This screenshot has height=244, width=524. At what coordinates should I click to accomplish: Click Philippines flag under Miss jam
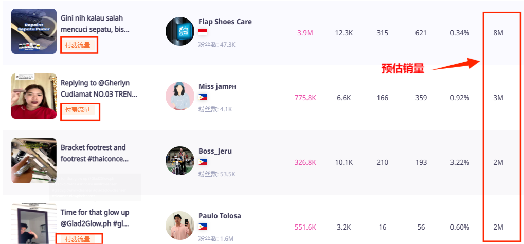[x=203, y=97]
